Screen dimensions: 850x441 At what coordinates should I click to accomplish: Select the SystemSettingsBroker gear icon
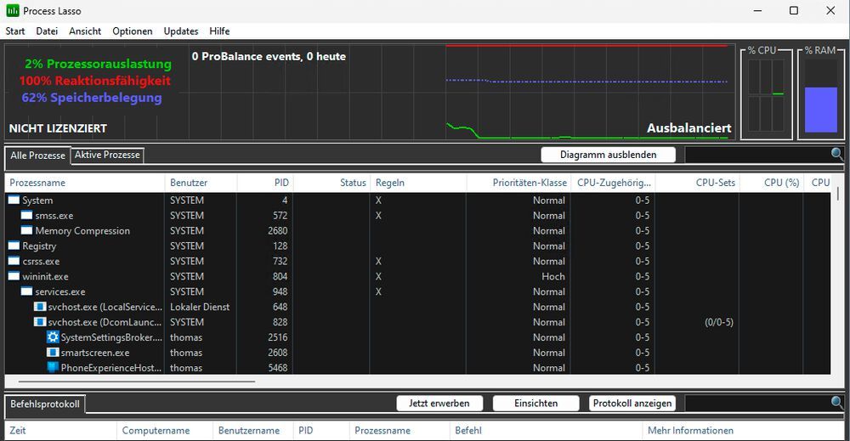point(53,337)
